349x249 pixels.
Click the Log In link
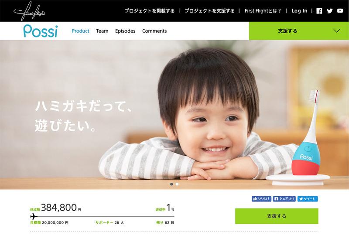coord(299,10)
